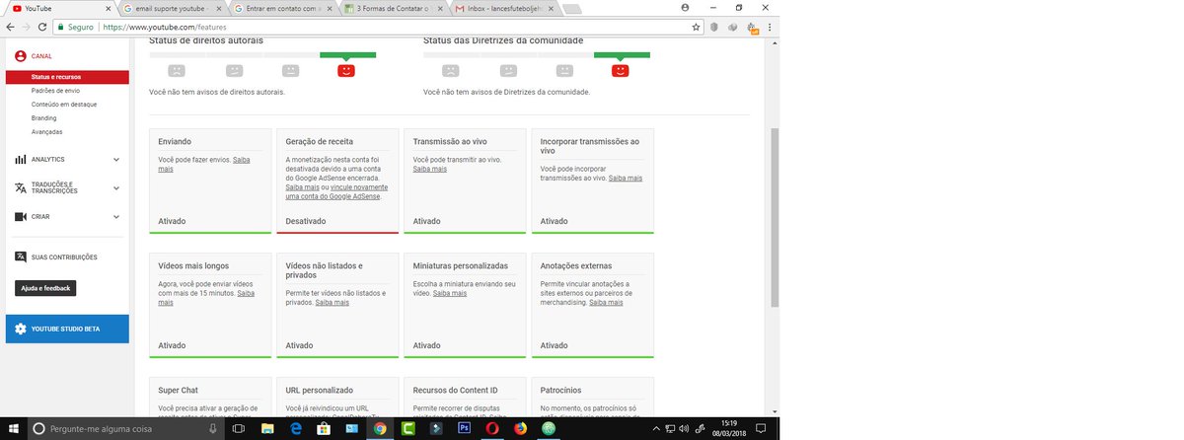Click the Patrocínios card title
The width and height of the screenshot is (1184, 440).
click(x=561, y=390)
